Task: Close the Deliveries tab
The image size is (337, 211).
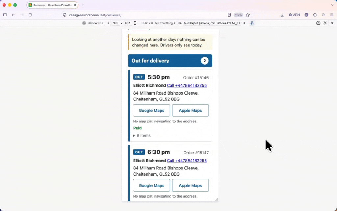Action: pos(75,5)
